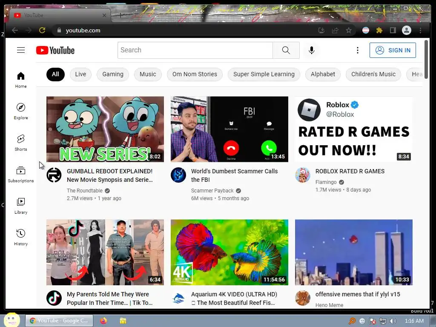This screenshot has width=436, height=327.
Task: Open the Chrome extensions puzzle icon
Action: (379, 30)
